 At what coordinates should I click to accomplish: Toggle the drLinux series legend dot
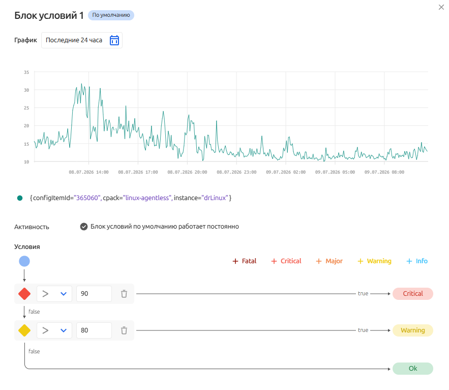pos(20,198)
